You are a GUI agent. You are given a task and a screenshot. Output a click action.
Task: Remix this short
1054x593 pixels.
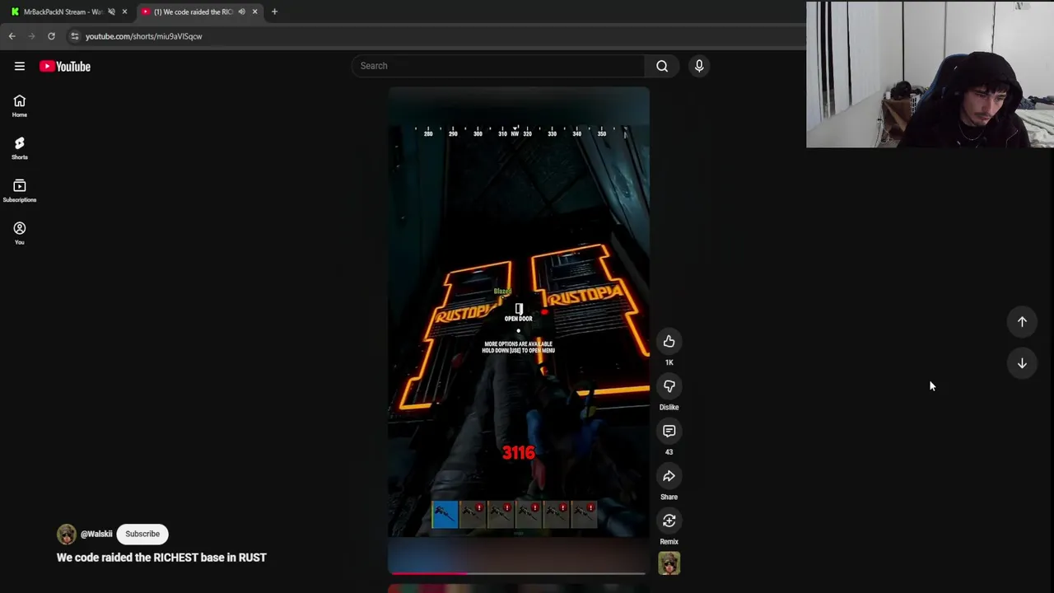(669, 521)
